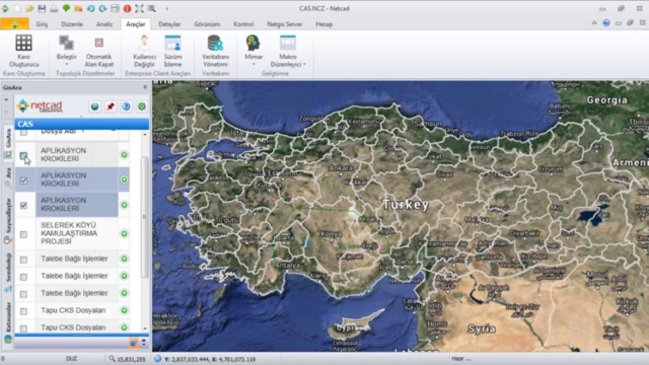Open the Hesap ribbon tab
The image size is (649, 365).
tap(324, 24)
